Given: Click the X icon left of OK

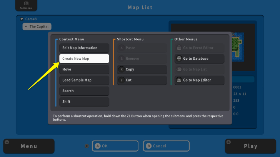Looking at the screenshot, I should [x=87, y=146].
